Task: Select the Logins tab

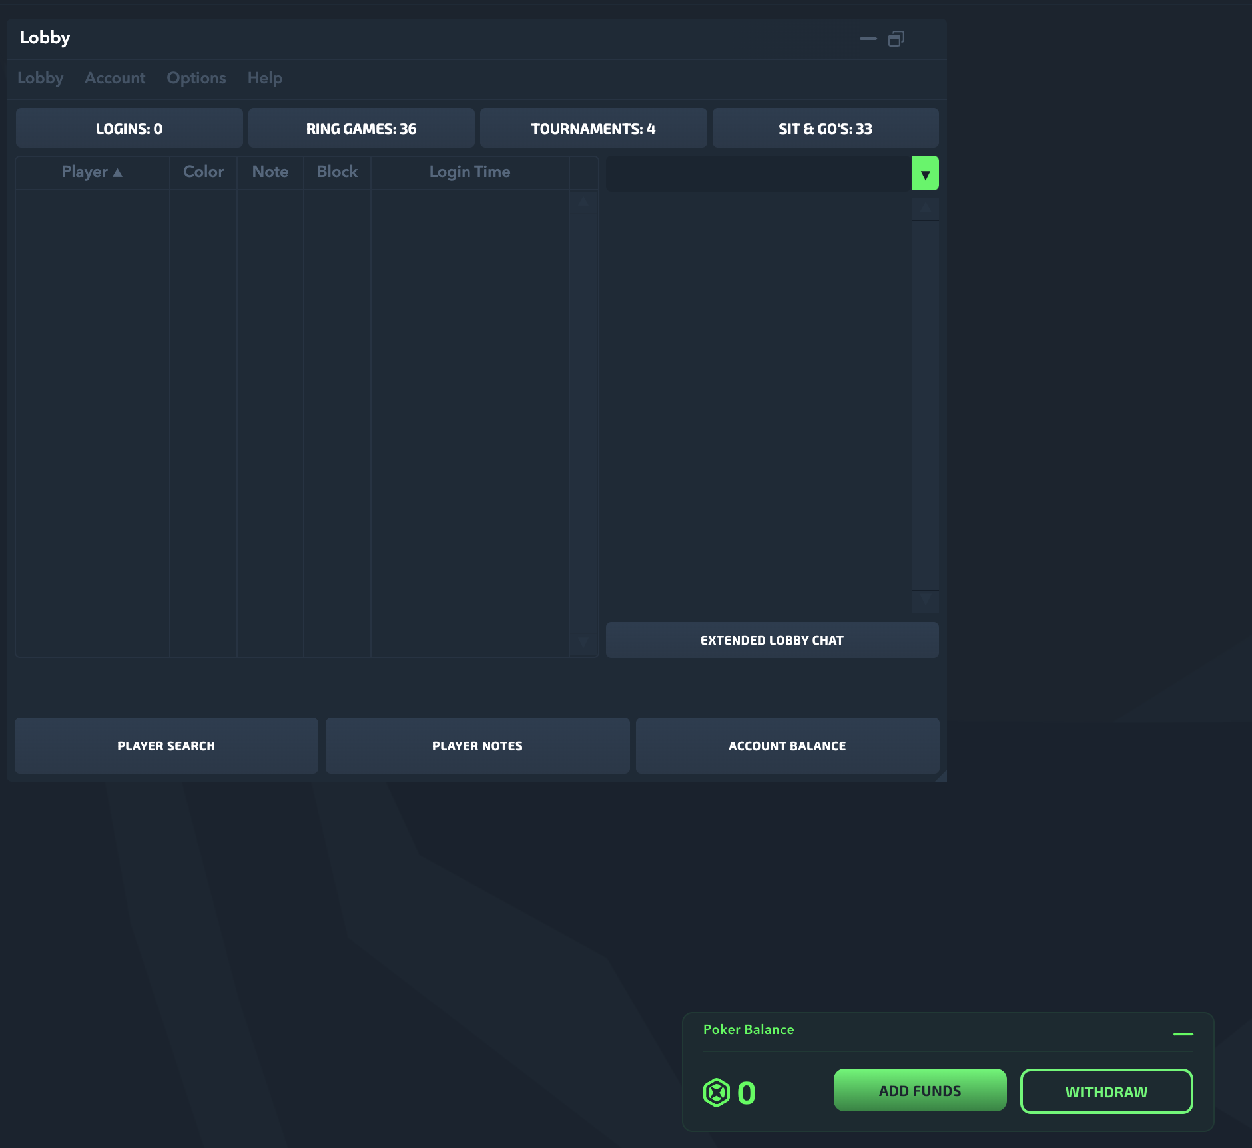Action: click(x=129, y=129)
